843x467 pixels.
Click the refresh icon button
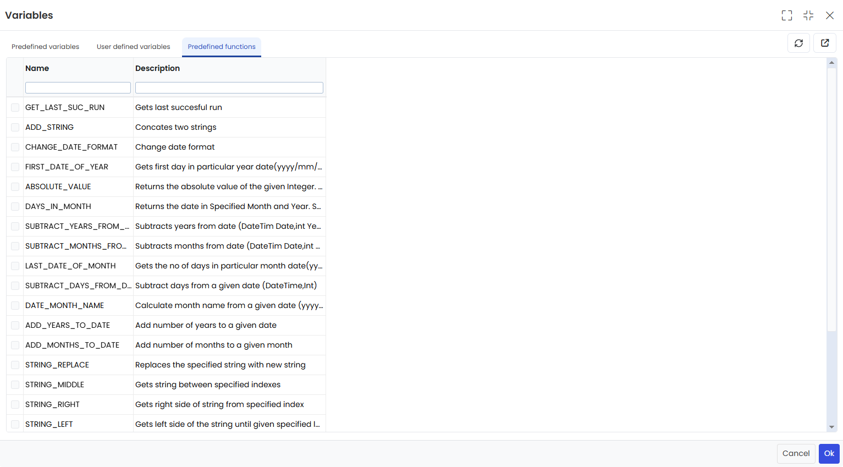pyautogui.click(x=798, y=43)
